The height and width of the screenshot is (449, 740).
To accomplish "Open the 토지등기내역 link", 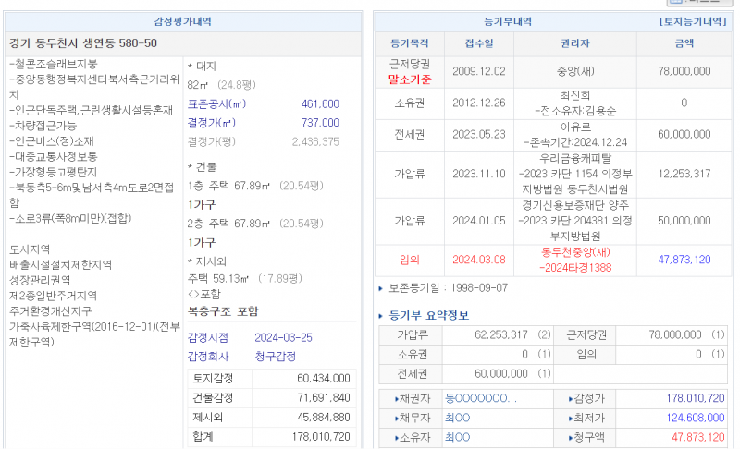I will coord(694,20).
